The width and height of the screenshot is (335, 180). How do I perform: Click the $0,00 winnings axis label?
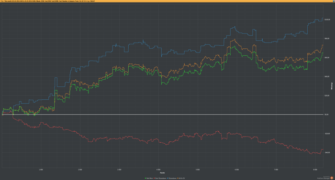(x=327, y=115)
